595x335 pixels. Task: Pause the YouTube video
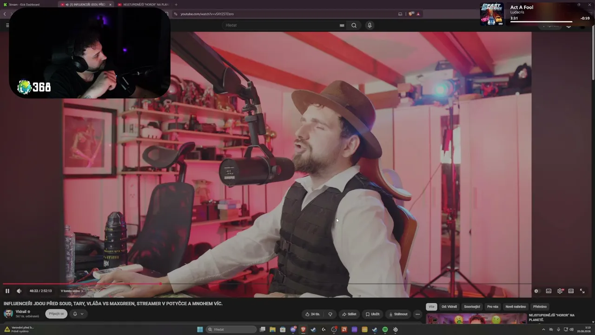(x=7, y=291)
